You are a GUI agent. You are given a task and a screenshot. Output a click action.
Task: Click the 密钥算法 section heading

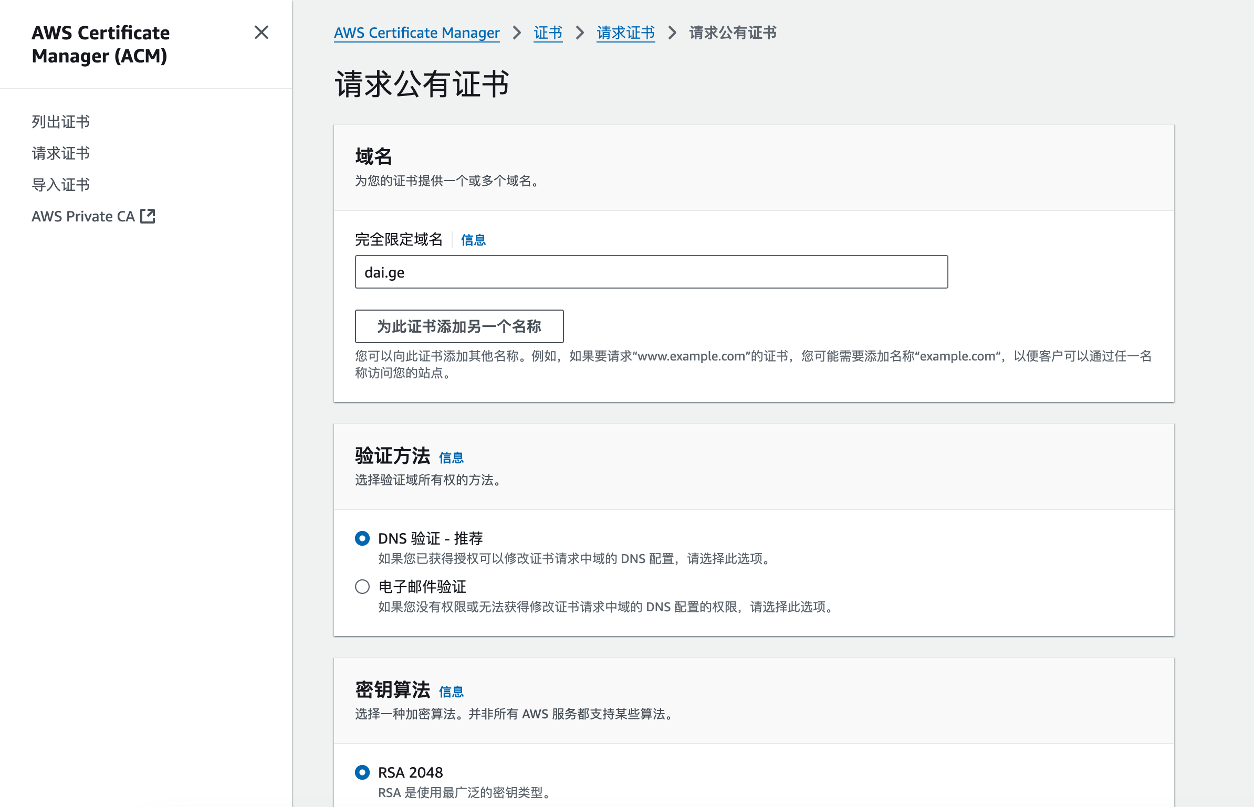click(x=392, y=689)
